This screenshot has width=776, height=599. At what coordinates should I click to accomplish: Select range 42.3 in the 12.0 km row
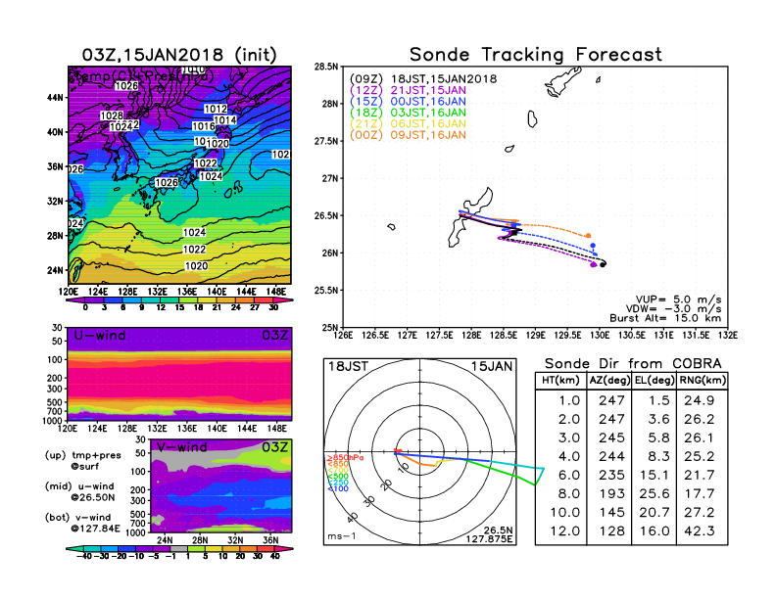click(699, 531)
